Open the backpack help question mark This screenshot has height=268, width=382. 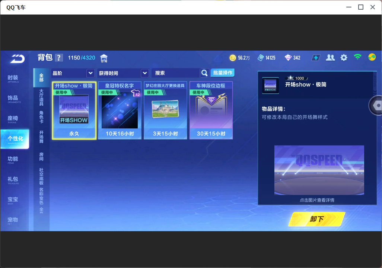click(59, 58)
